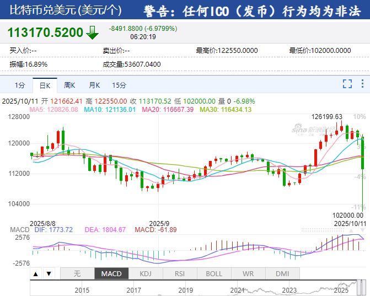Image resolution: width=370 pixels, height=296 pixels.
Task: Switch to the 1分 chart tab
Action: click(20, 85)
